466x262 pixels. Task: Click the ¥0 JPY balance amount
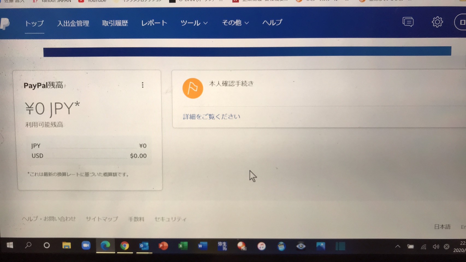tap(52, 108)
